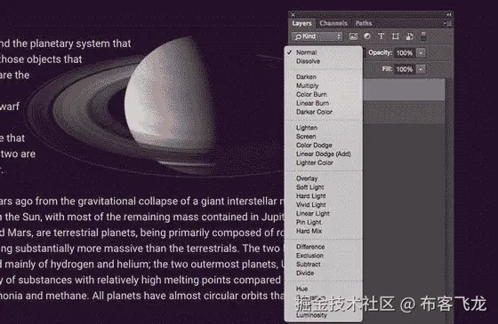Viewport: 498px width, 324px height.
Task: Switch to the Layers tab
Action: 301,23
